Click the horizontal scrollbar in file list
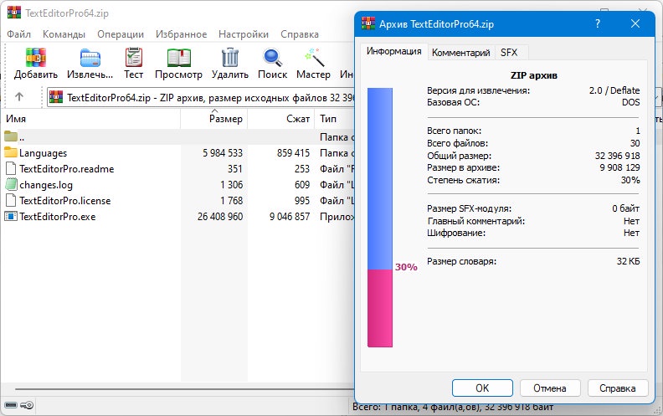Viewport: 663px width, 416px height. pos(185,388)
